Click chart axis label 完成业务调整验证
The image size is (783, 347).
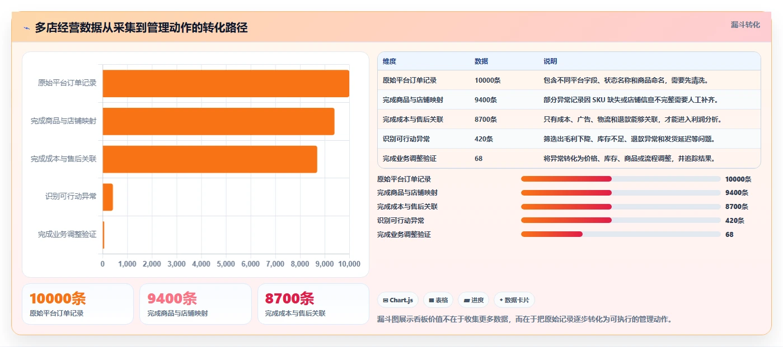click(x=67, y=235)
